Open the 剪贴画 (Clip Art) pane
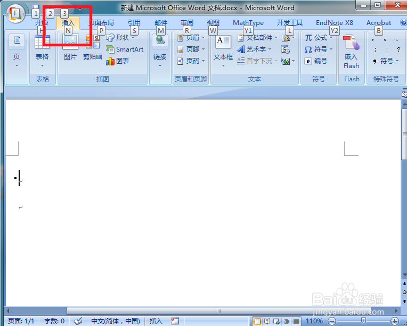The image size is (407, 326). coord(93,47)
